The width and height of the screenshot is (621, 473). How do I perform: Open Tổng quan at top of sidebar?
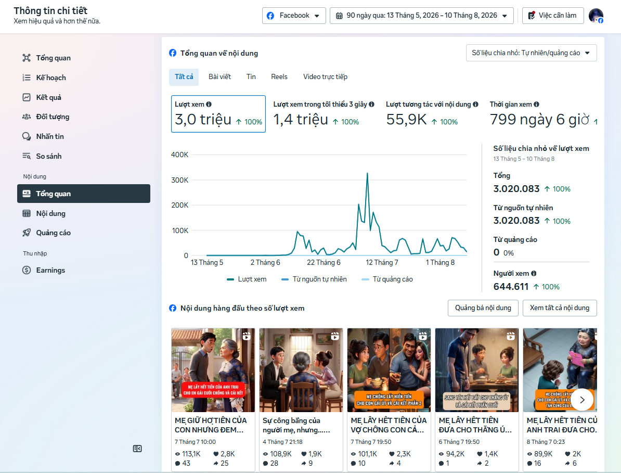click(84, 58)
